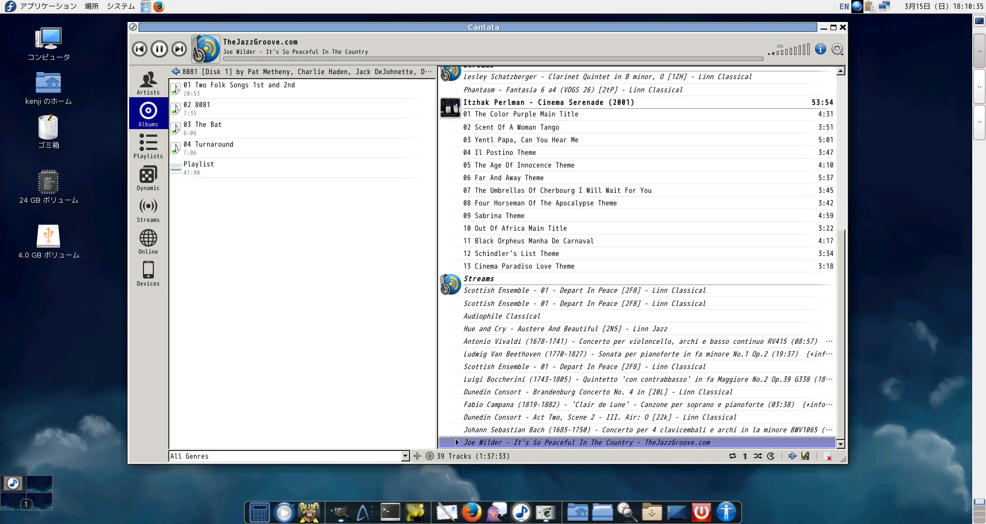Open the Dynamic playlists view

(x=147, y=178)
